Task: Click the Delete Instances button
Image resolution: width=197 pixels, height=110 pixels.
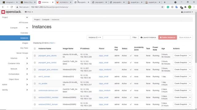Action: point(167,37)
